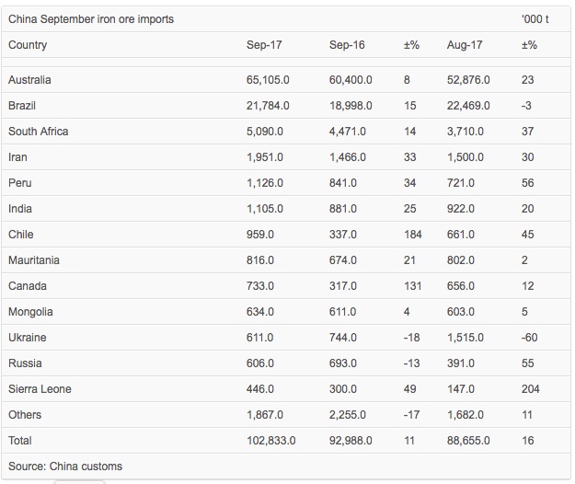Screen dimensions: 575x484
Task: Select the Country column header
Action: (28, 45)
